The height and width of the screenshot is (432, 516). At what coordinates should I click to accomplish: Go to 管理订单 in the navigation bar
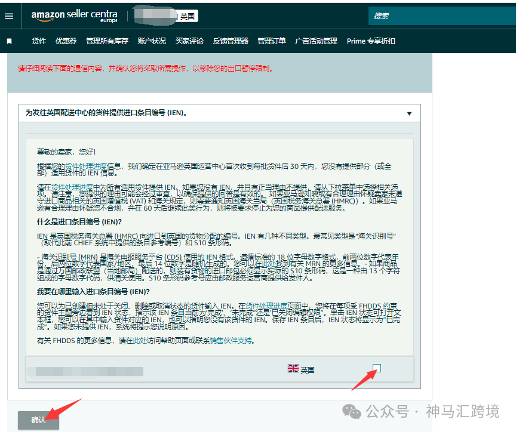[x=272, y=41]
